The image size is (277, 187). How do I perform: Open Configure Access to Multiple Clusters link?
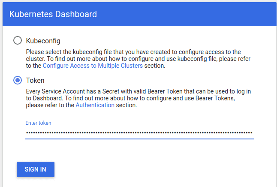coord(93,66)
